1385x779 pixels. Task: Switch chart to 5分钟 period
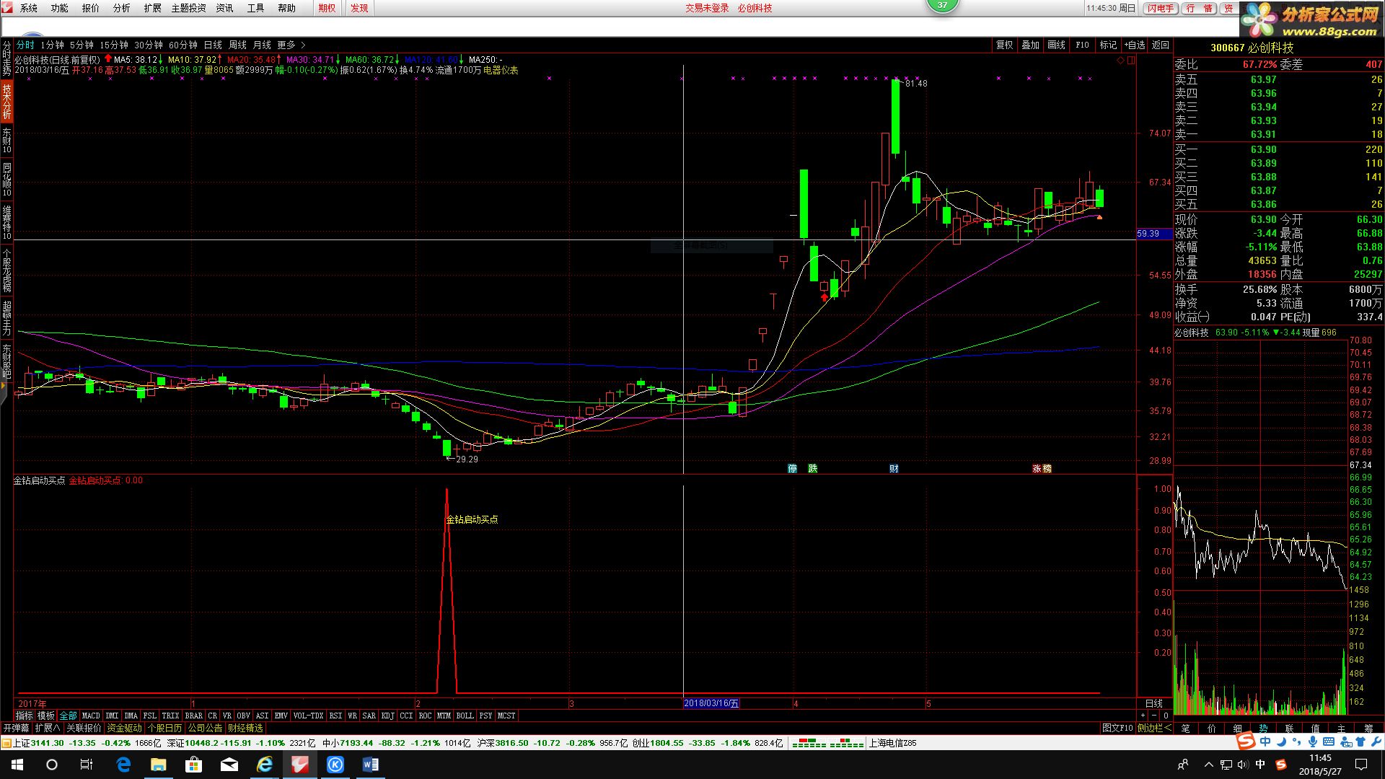point(82,45)
